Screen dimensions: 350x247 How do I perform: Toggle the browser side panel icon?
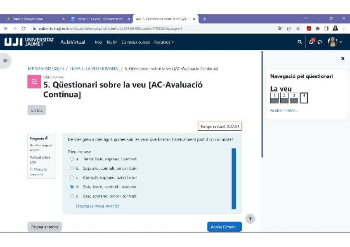[x=326, y=28]
